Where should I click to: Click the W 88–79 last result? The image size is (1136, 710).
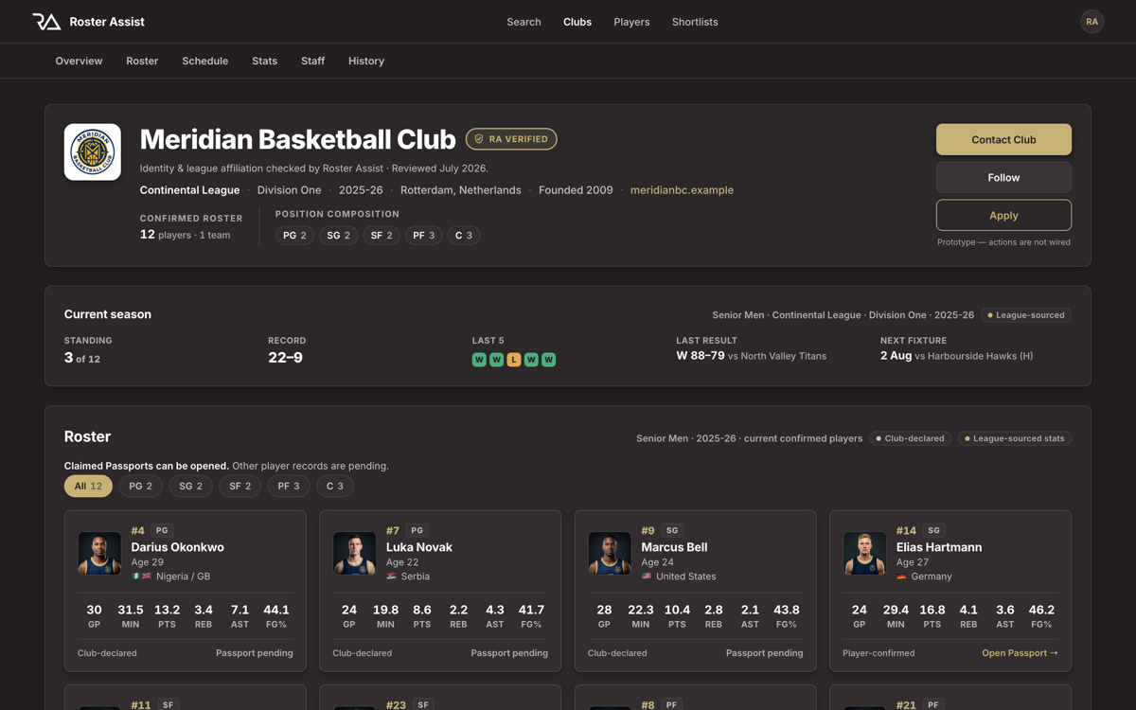[700, 356]
